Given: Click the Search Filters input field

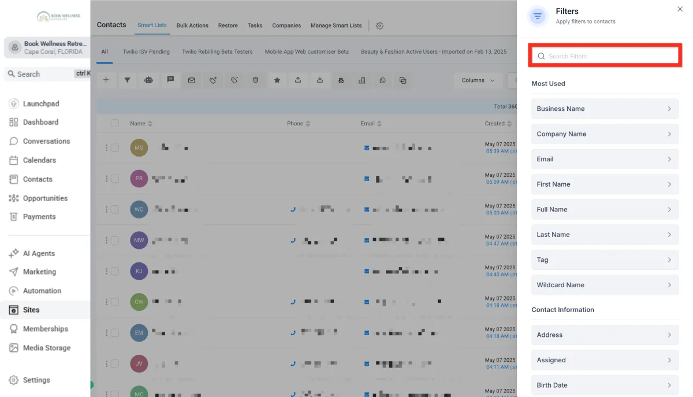Looking at the screenshot, I should click(605, 56).
